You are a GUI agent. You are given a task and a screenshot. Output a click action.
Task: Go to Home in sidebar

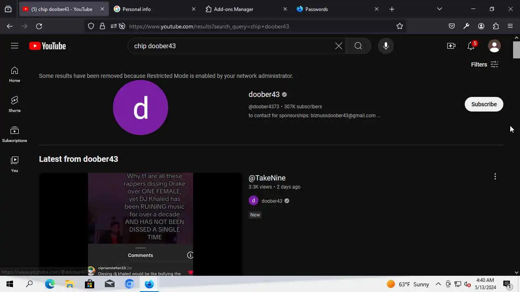tap(15, 75)
